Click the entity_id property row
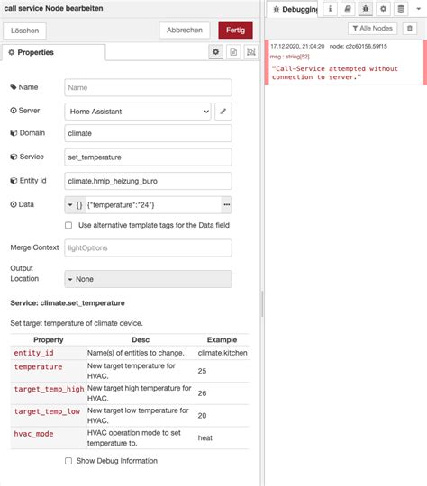 pyautogui.click(x=130, y=353)
